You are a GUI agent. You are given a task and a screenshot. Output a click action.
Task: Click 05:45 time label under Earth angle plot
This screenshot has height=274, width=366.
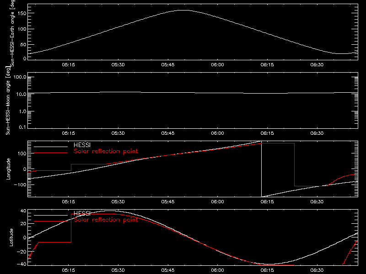pos(168,65)
